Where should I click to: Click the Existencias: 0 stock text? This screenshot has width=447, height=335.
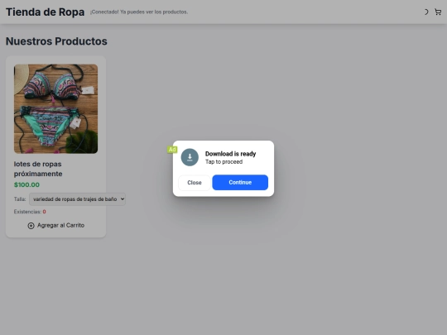[30, 212]
